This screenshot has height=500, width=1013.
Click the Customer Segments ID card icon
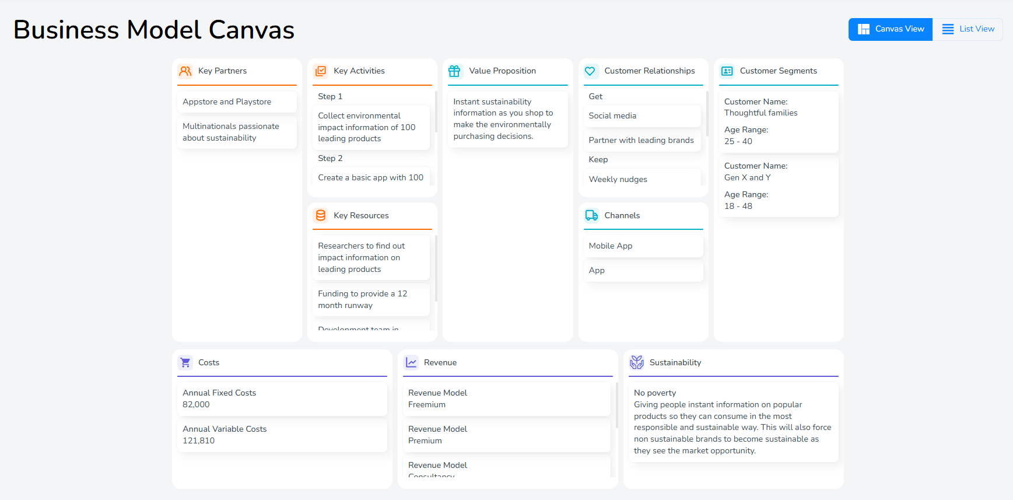[x=727, y=71]
